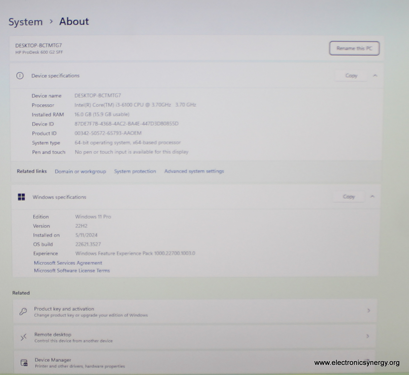Viewport: 409px width, 375px height.
Task: Click the Device specifications header text
Action: 55,76
